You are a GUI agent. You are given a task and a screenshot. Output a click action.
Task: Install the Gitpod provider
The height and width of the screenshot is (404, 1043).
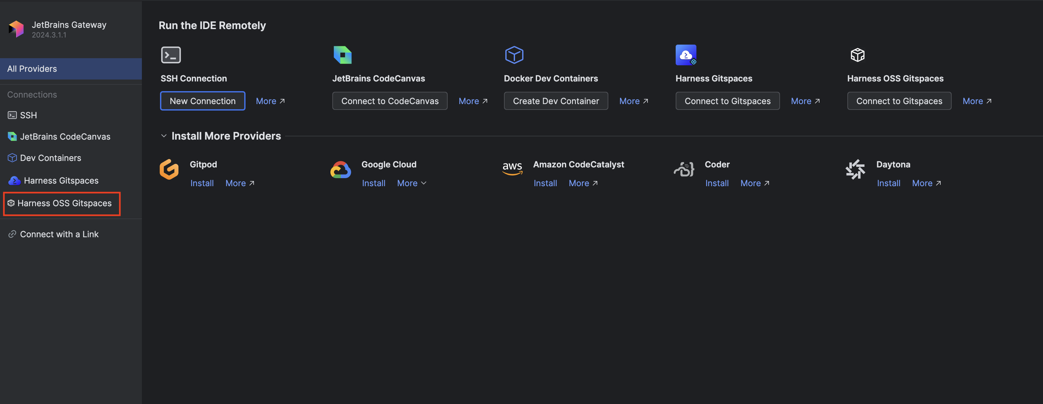coord(201,184)
